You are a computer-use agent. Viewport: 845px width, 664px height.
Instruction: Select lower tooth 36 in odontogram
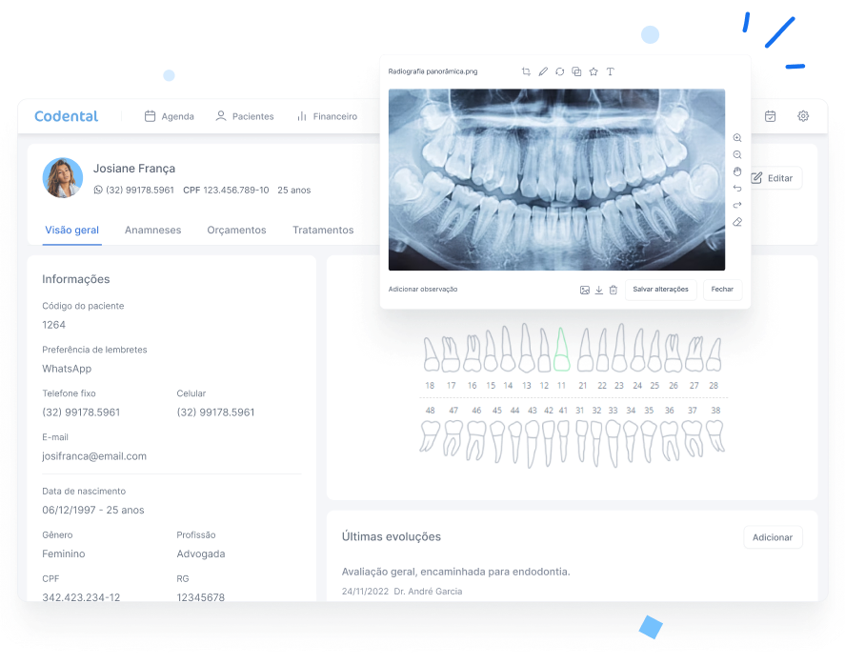670,440
